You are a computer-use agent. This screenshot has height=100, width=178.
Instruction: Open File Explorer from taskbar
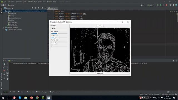26,97
